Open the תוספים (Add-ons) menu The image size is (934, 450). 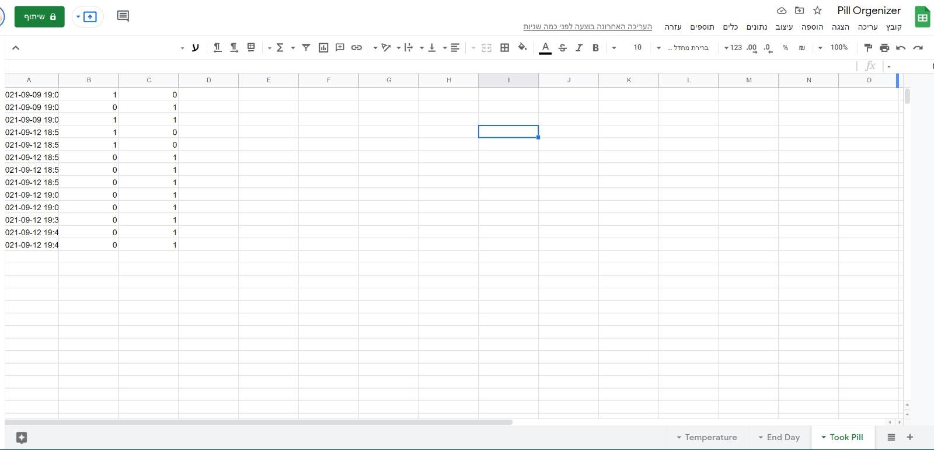click(x=702, y=27)
